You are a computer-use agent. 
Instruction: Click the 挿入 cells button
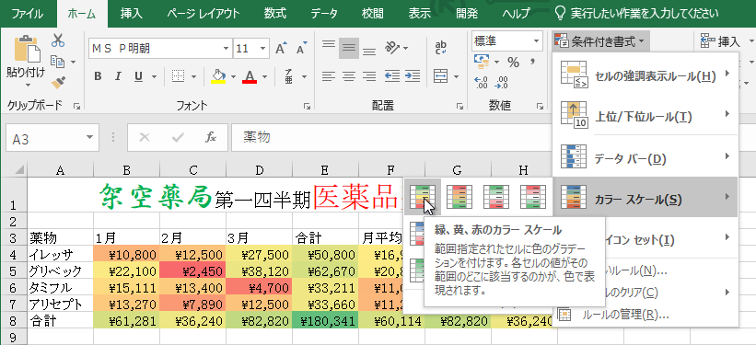720,42
